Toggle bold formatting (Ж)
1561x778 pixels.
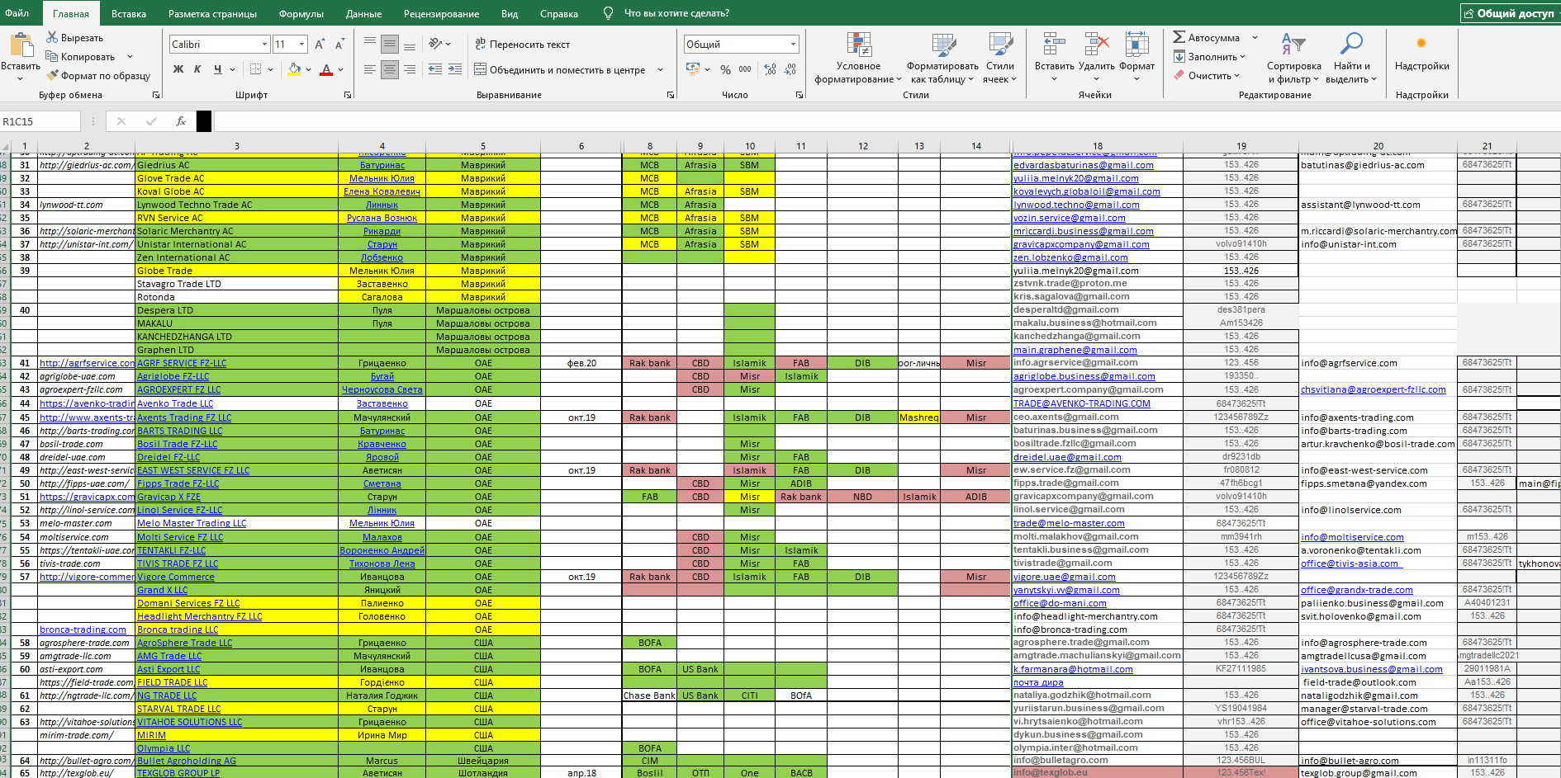coord(178,69)
